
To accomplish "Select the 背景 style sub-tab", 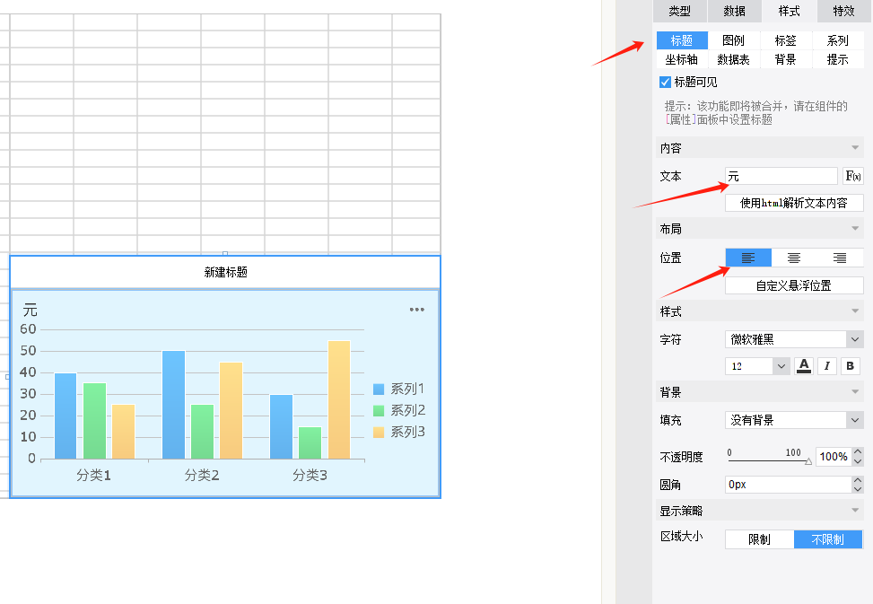I will point(786,59).
